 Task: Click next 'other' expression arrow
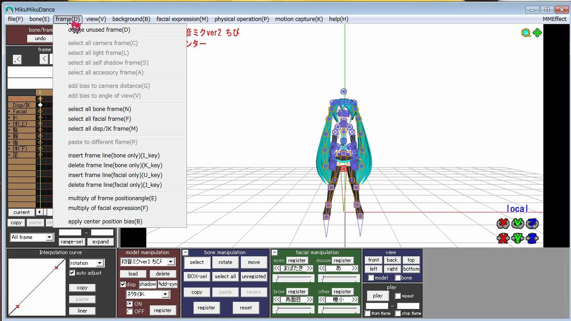[x=355, y=300]
